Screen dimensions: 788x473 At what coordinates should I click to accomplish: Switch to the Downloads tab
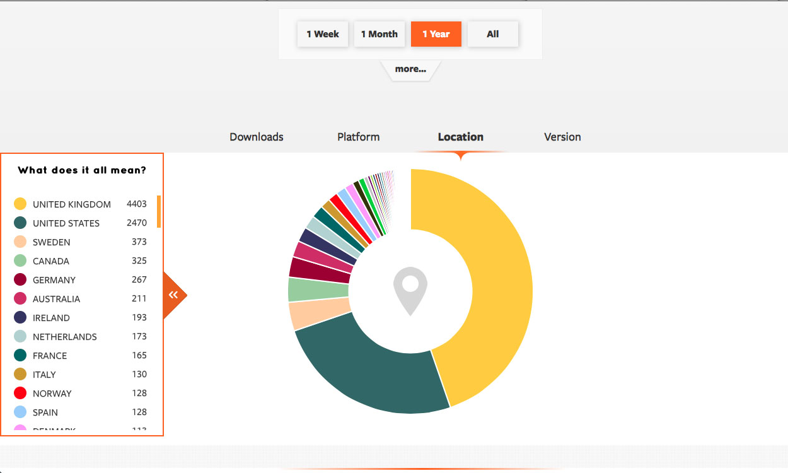pyautogui.click(x=257, y=137)
